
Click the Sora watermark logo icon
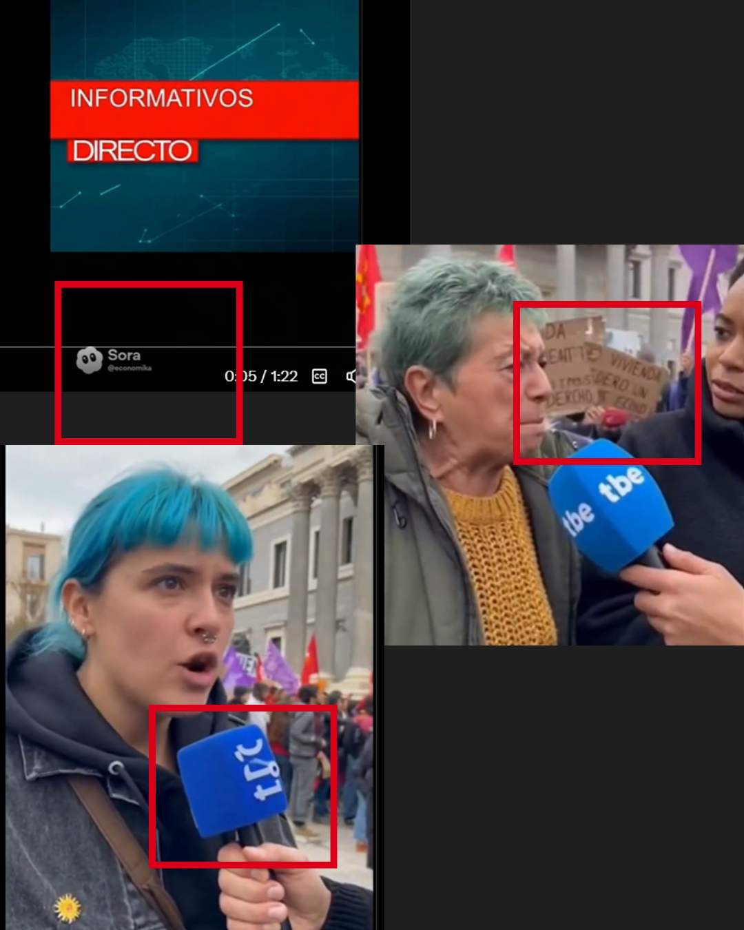point(89,360)
